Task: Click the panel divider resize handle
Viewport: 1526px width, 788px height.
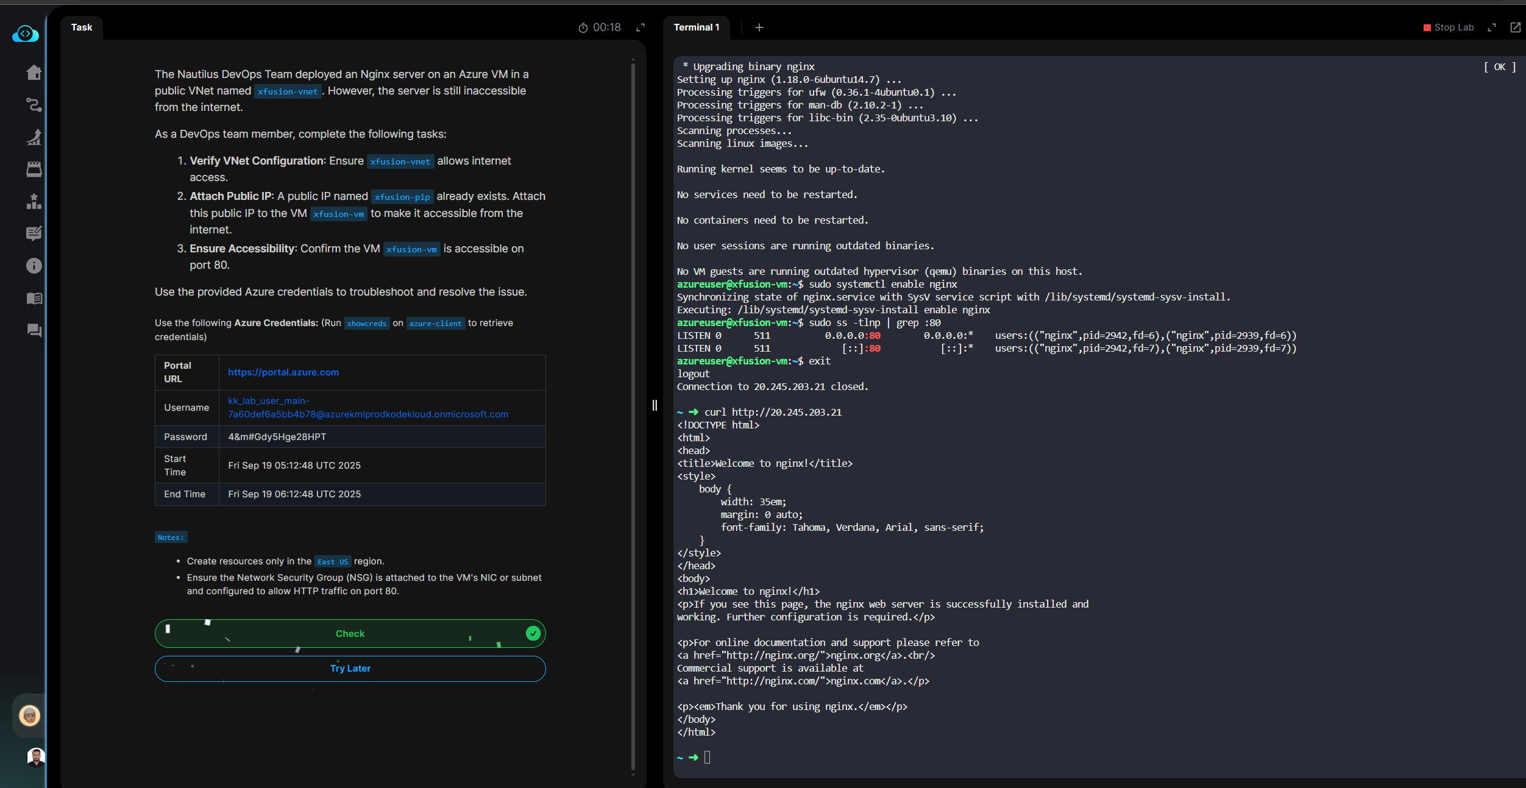Action: point(655,405)
